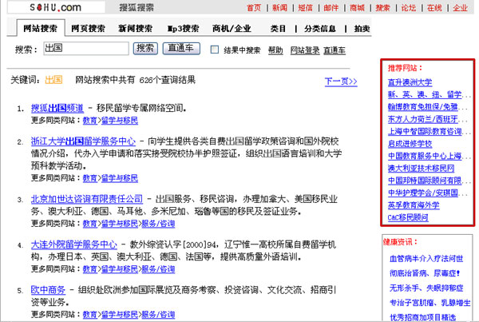Click 服务/咨询 under the 大连外院 result
The image size is (479, 322).
point(158,269)
